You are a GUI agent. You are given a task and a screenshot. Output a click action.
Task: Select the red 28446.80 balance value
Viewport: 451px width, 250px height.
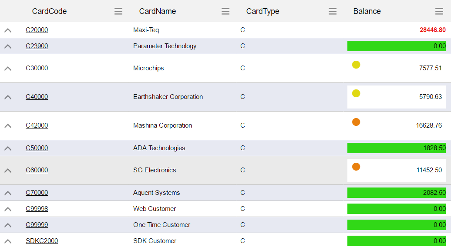pyautogui.click(x=433, y=30)
